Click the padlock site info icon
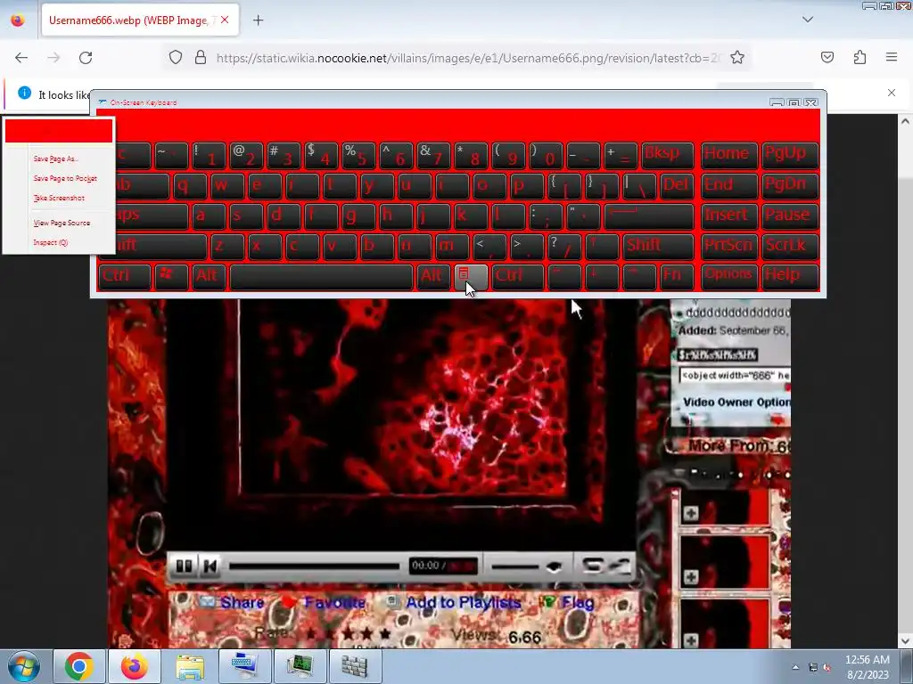The image size is (913, 684). click(x=201, y=58)
